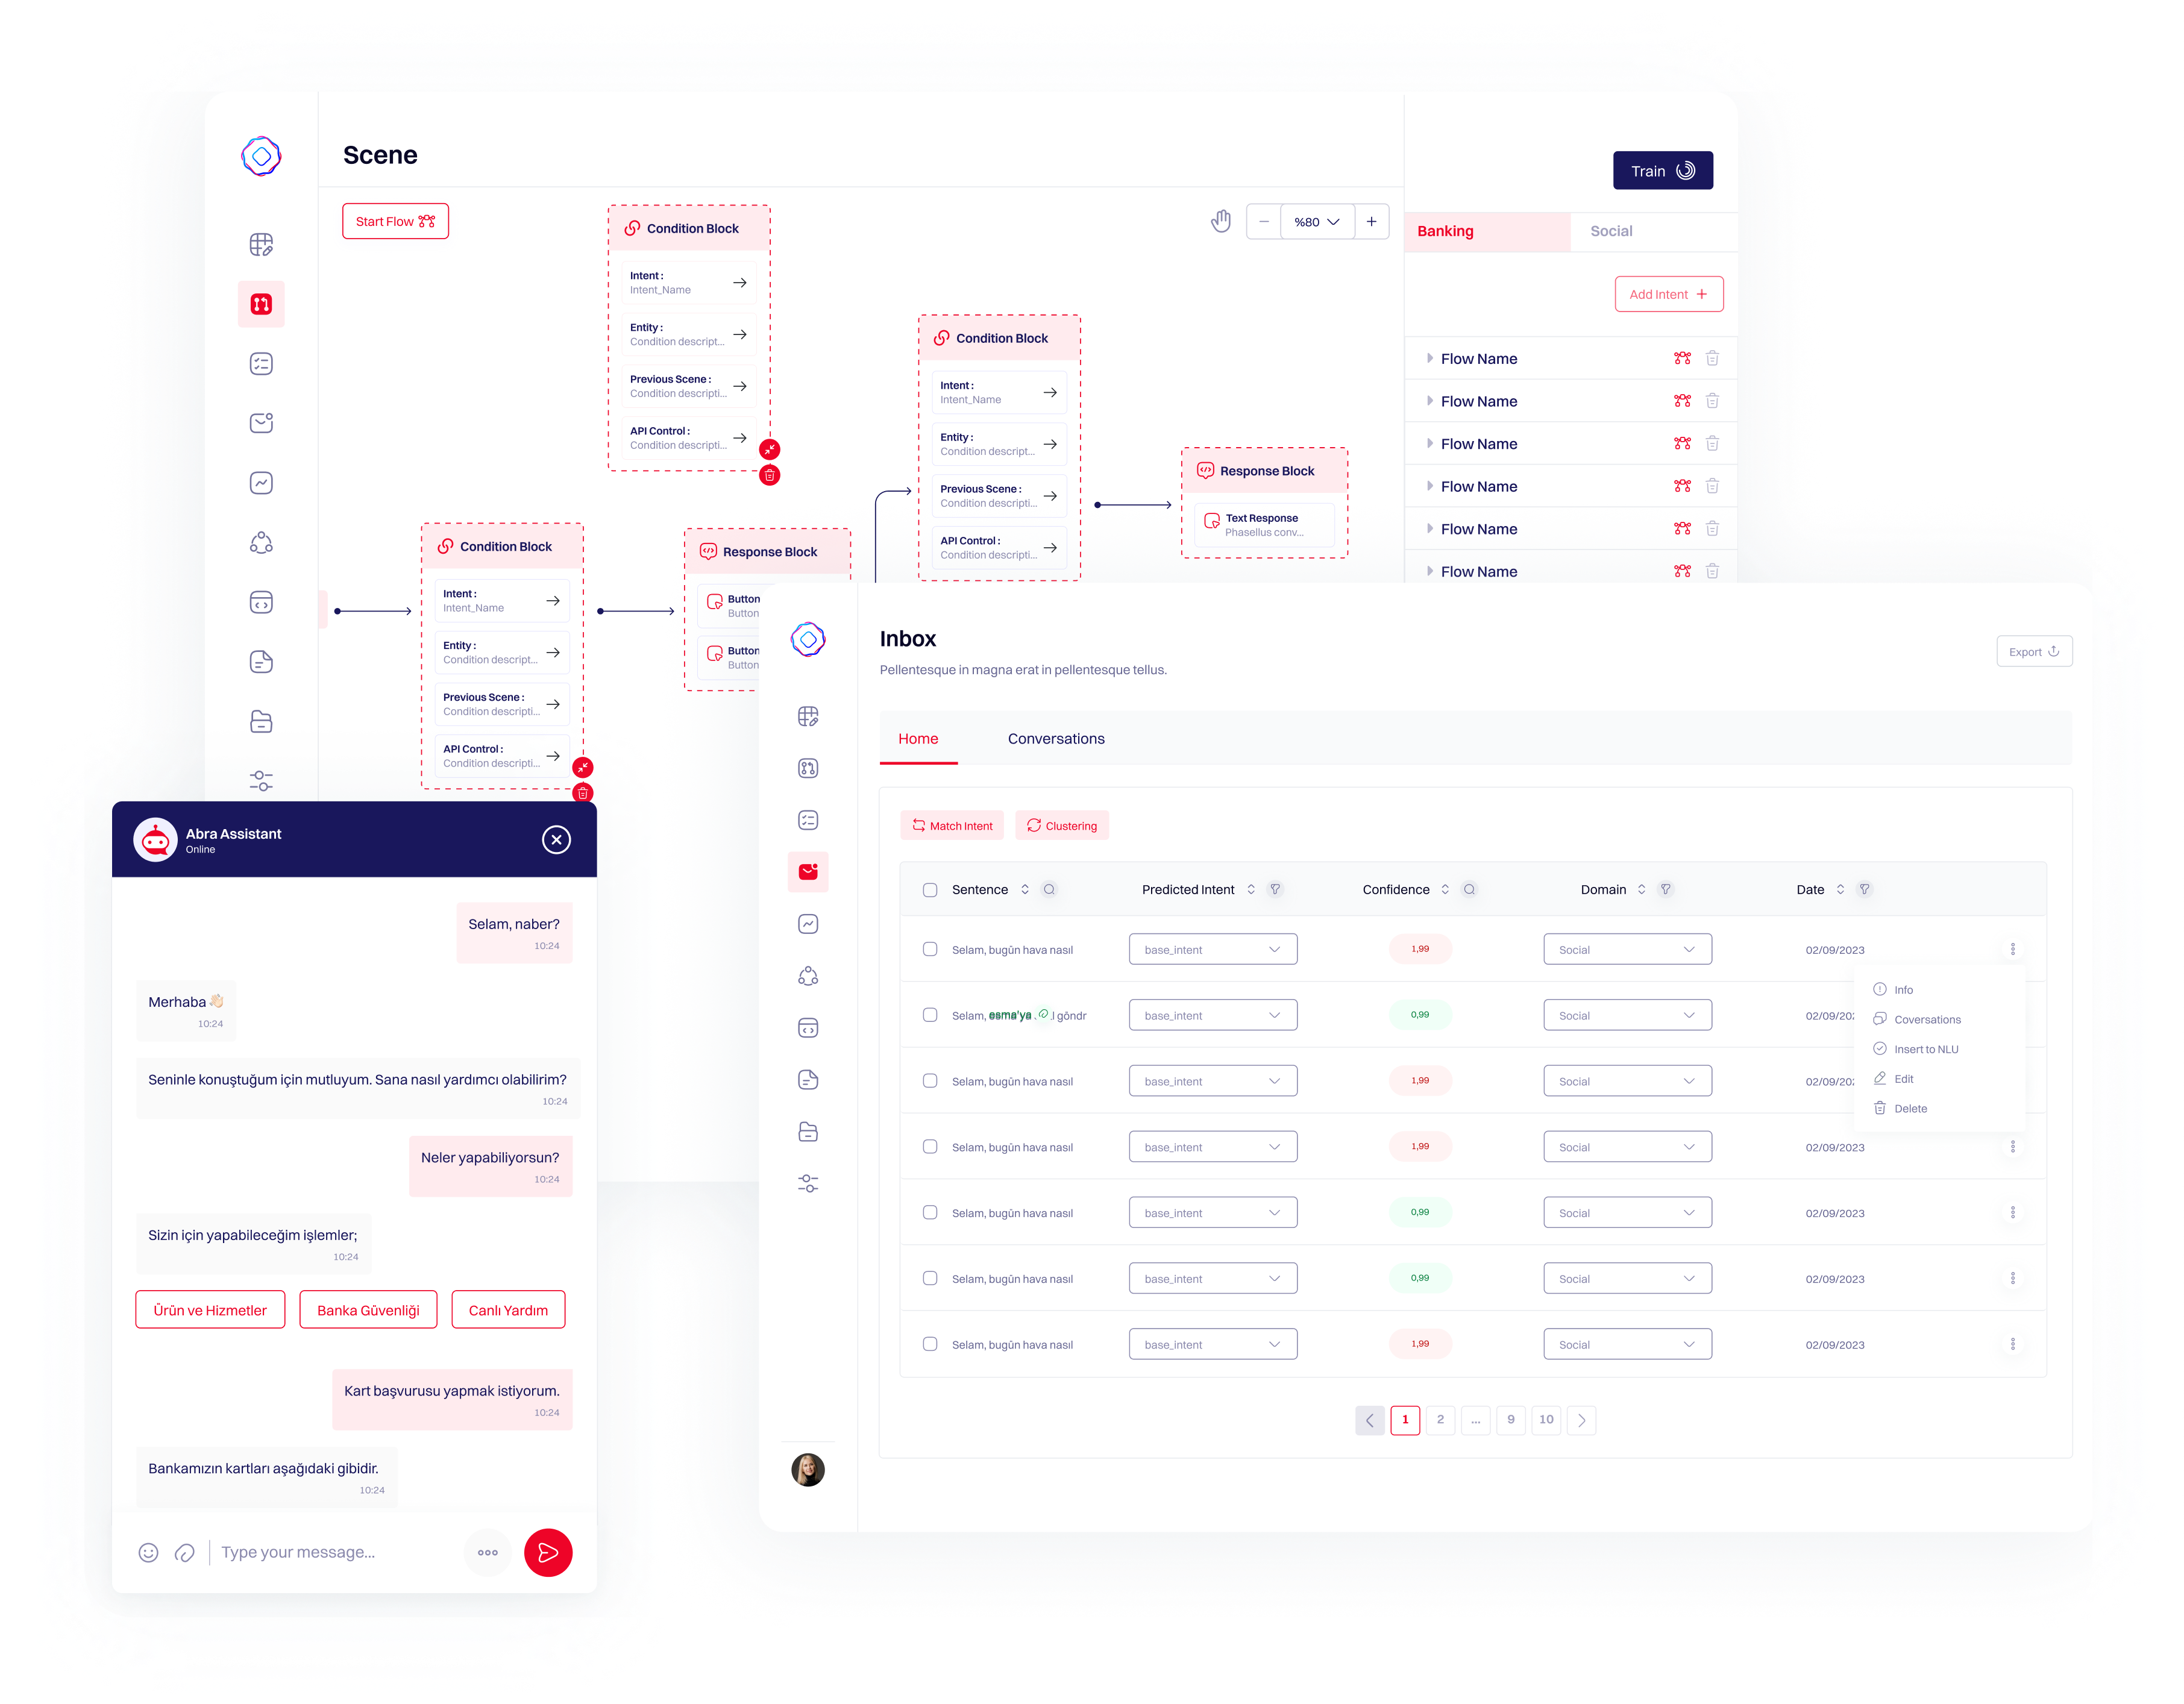Expand the first Flow Name entry

click(1430, 358)
